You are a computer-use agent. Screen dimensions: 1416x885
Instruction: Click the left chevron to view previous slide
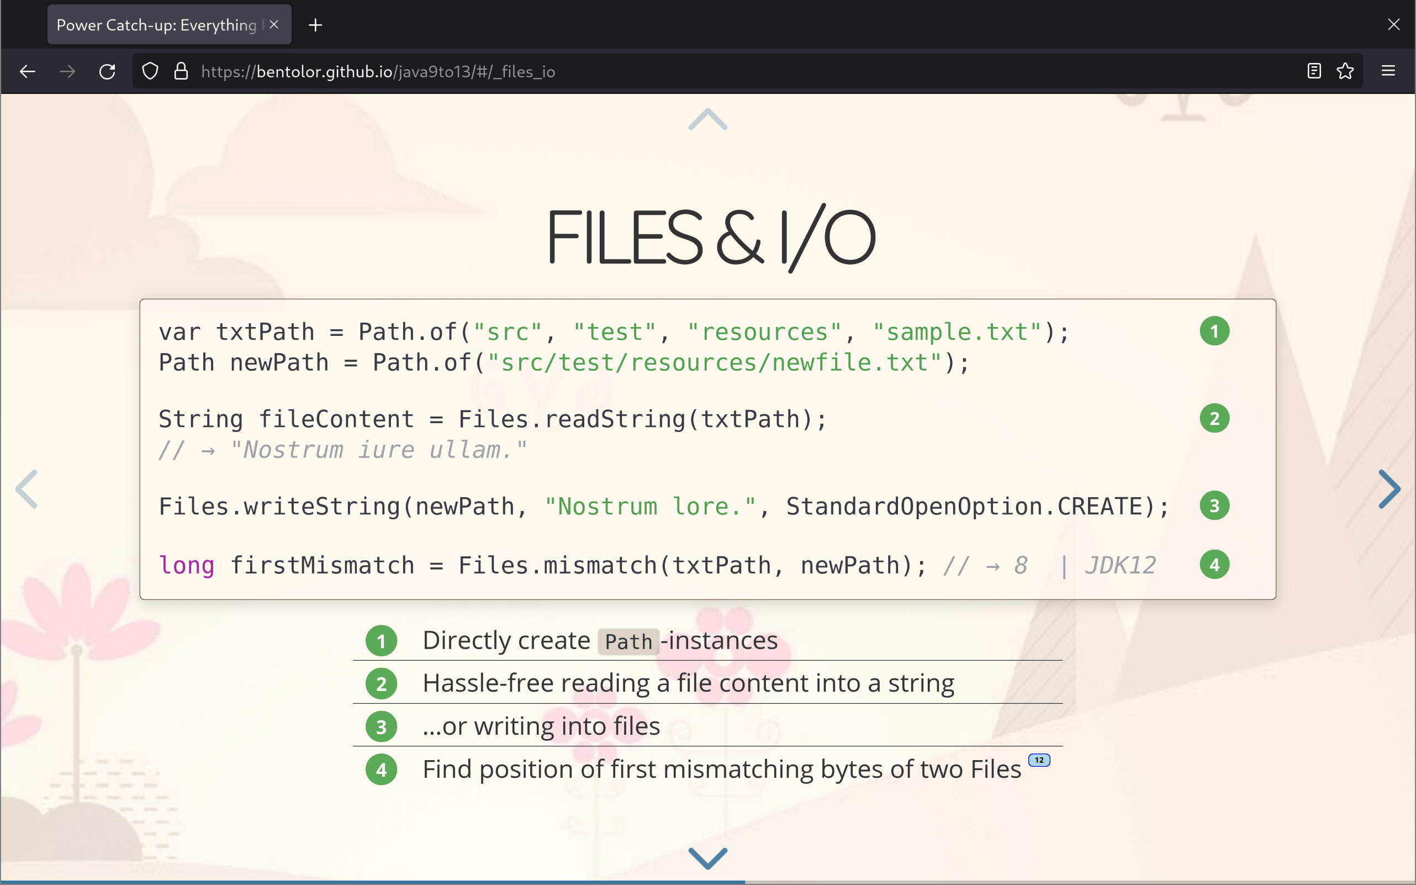click(27, 489)
